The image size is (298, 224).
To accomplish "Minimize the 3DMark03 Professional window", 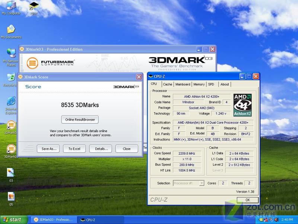I will [x=199, y=49].
